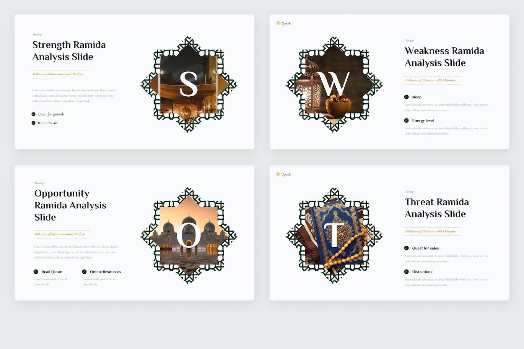This screenshot has width=524, height=349.
Task: Click description under sleep
Action: [x=447, y=107]
